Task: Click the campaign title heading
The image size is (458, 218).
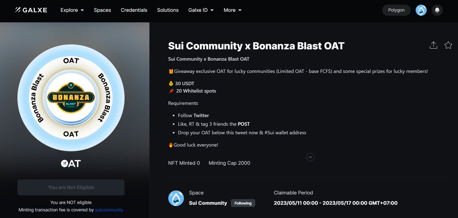Action: click(x=256, y=46)
